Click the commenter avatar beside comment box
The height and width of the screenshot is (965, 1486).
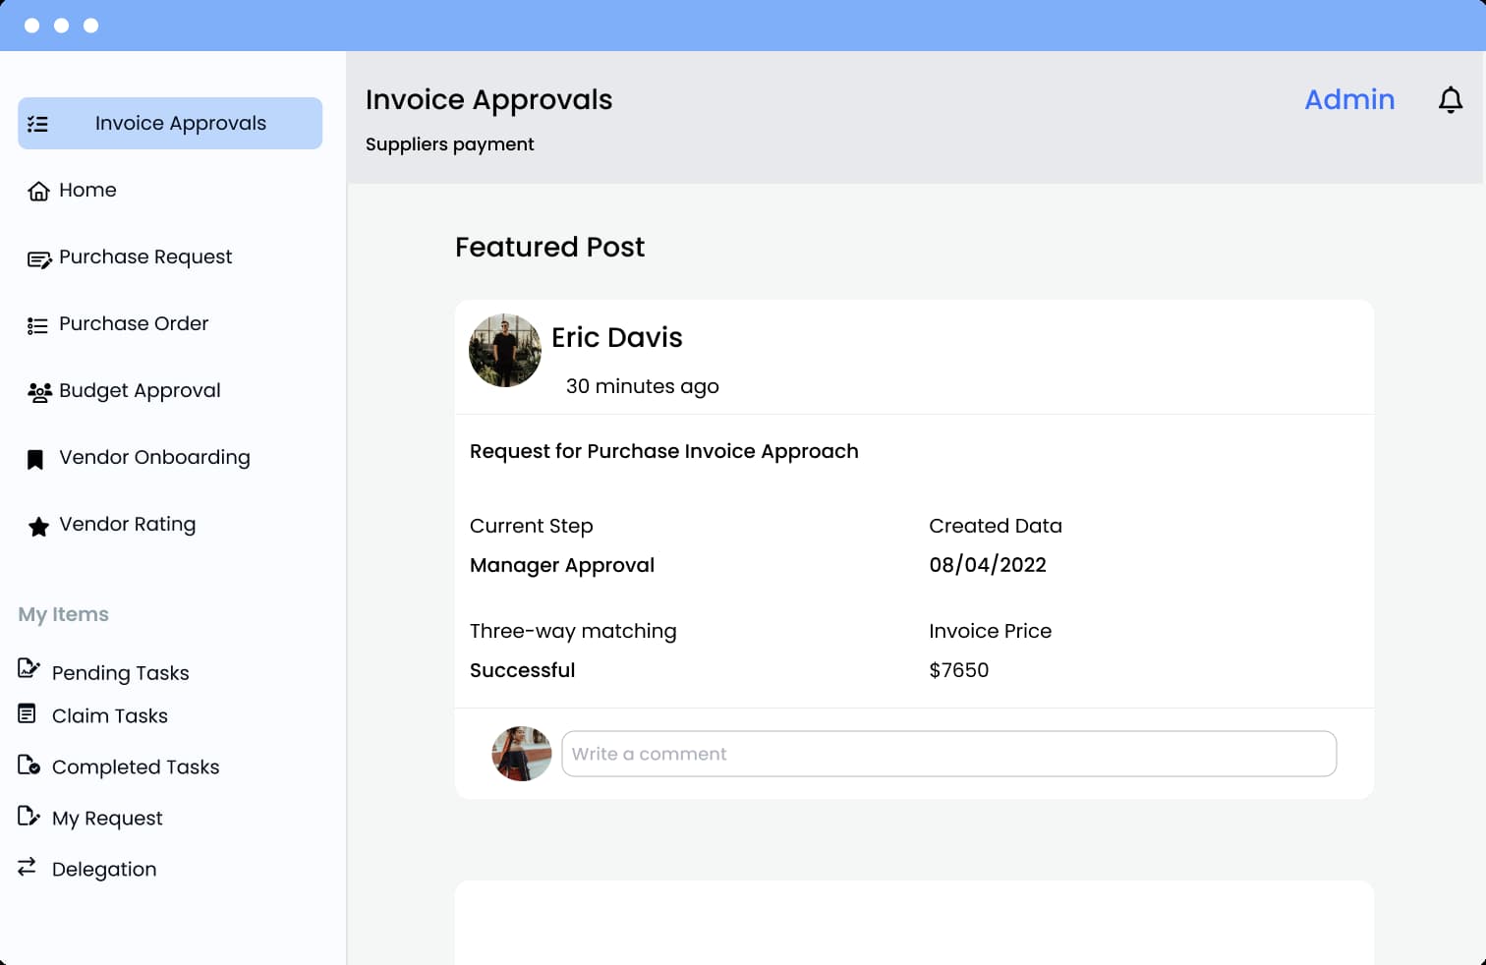click(521, 754)
